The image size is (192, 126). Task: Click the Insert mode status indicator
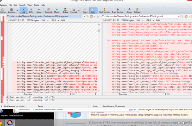coord(96,106)
